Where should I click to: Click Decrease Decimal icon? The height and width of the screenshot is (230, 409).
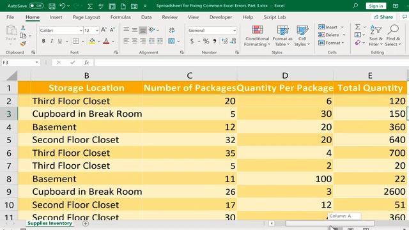coord(233,41)
